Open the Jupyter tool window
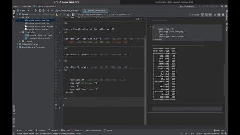The image size is (240, 135). click(108, 130)
